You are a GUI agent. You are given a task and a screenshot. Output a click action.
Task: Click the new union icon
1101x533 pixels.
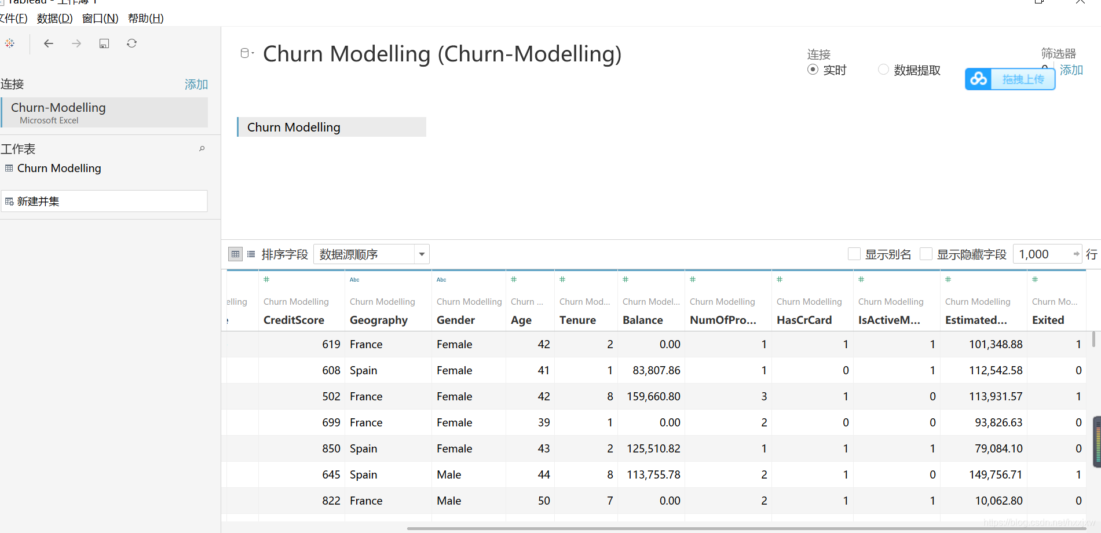[9, 202]
